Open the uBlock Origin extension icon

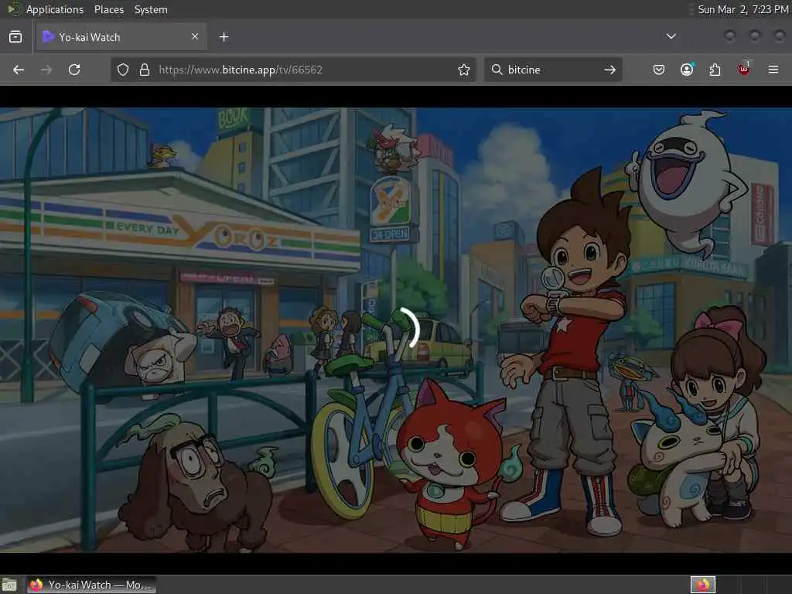(x=744, y=69)
